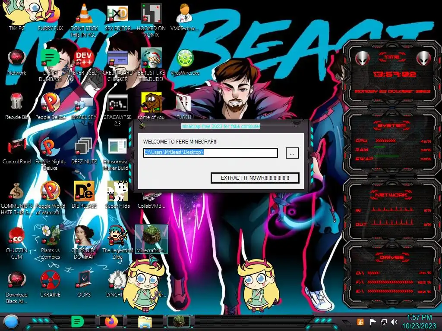Viewport: 442px width, 331px height.
Task: Open the DIE PLEASE desktop icon
Action: 84,195
